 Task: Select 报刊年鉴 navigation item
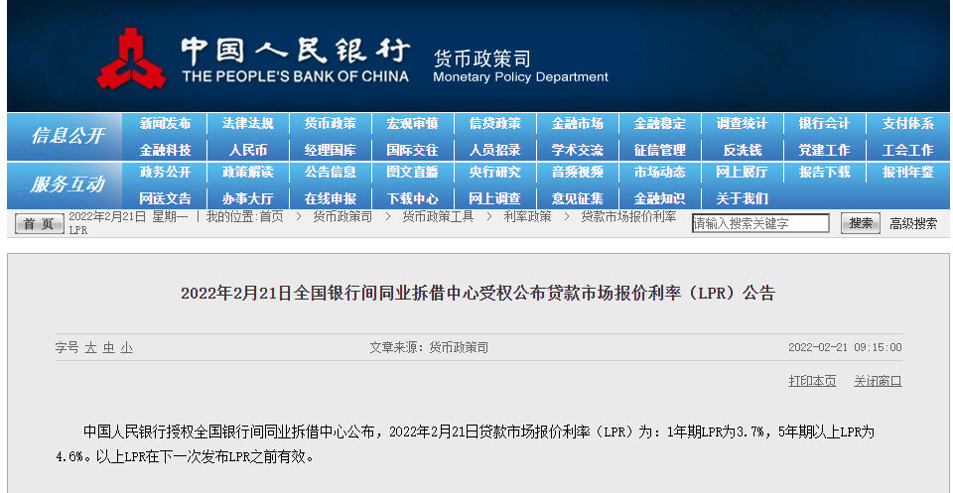pos(908,173)
